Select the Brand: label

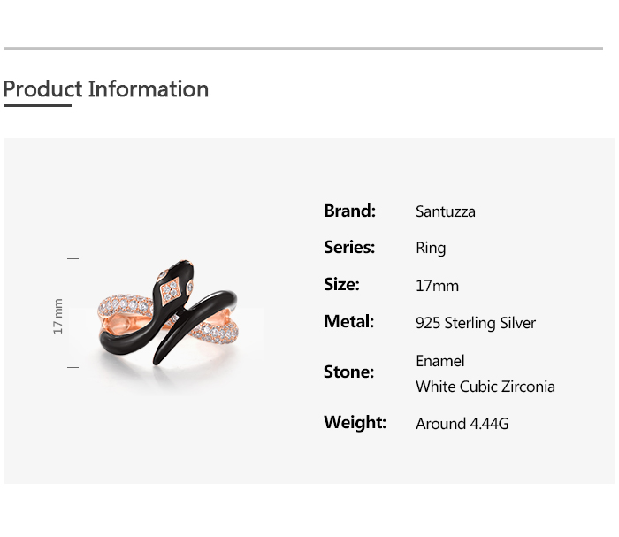pyautogui.click(x=349, y=211)
